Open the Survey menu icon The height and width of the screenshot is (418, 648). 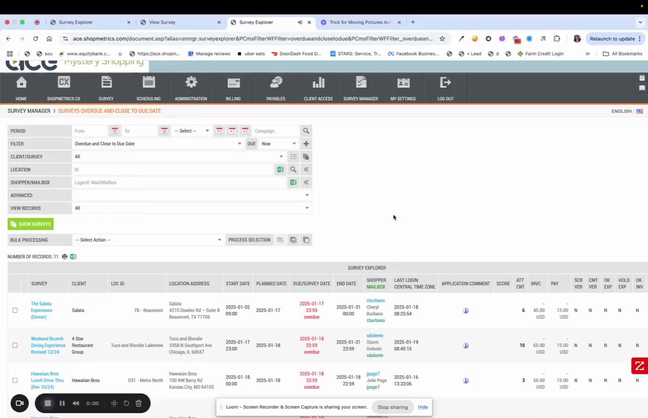click(x=106, y=88)
